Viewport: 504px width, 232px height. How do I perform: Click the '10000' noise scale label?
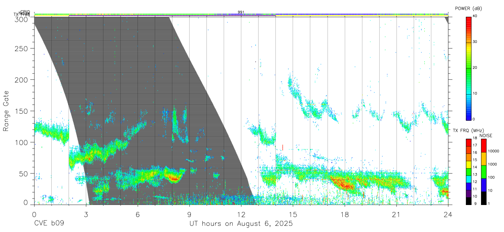(x=493, y=152)
